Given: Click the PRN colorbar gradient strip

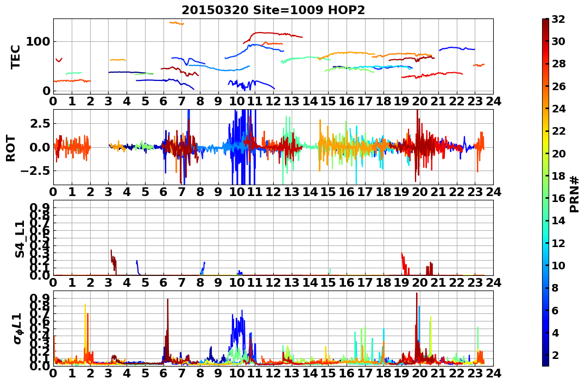Looking at the screenshot, I should 545,192.
